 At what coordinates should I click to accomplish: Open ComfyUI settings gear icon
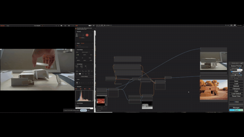[x=241, y=63]
